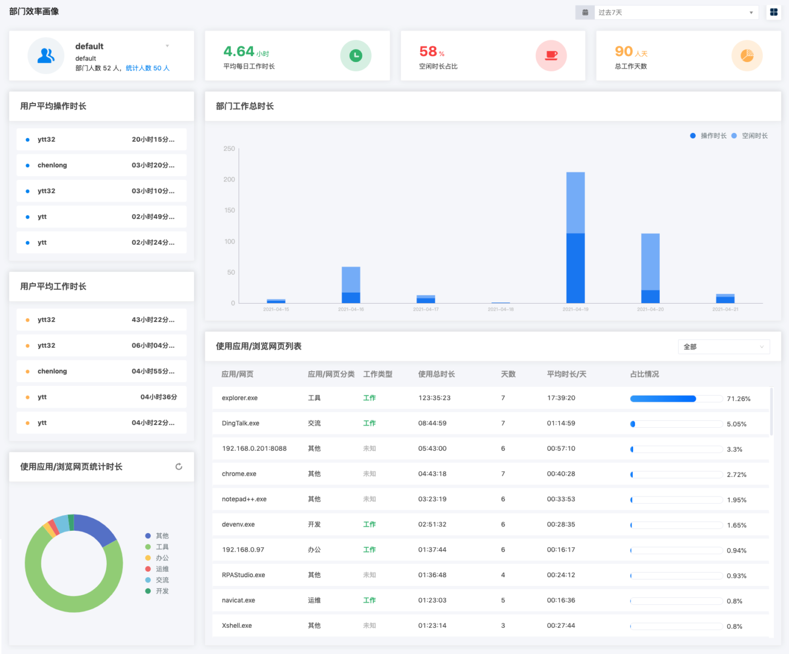Click the grid layout icon at top right

pos(774,12)
